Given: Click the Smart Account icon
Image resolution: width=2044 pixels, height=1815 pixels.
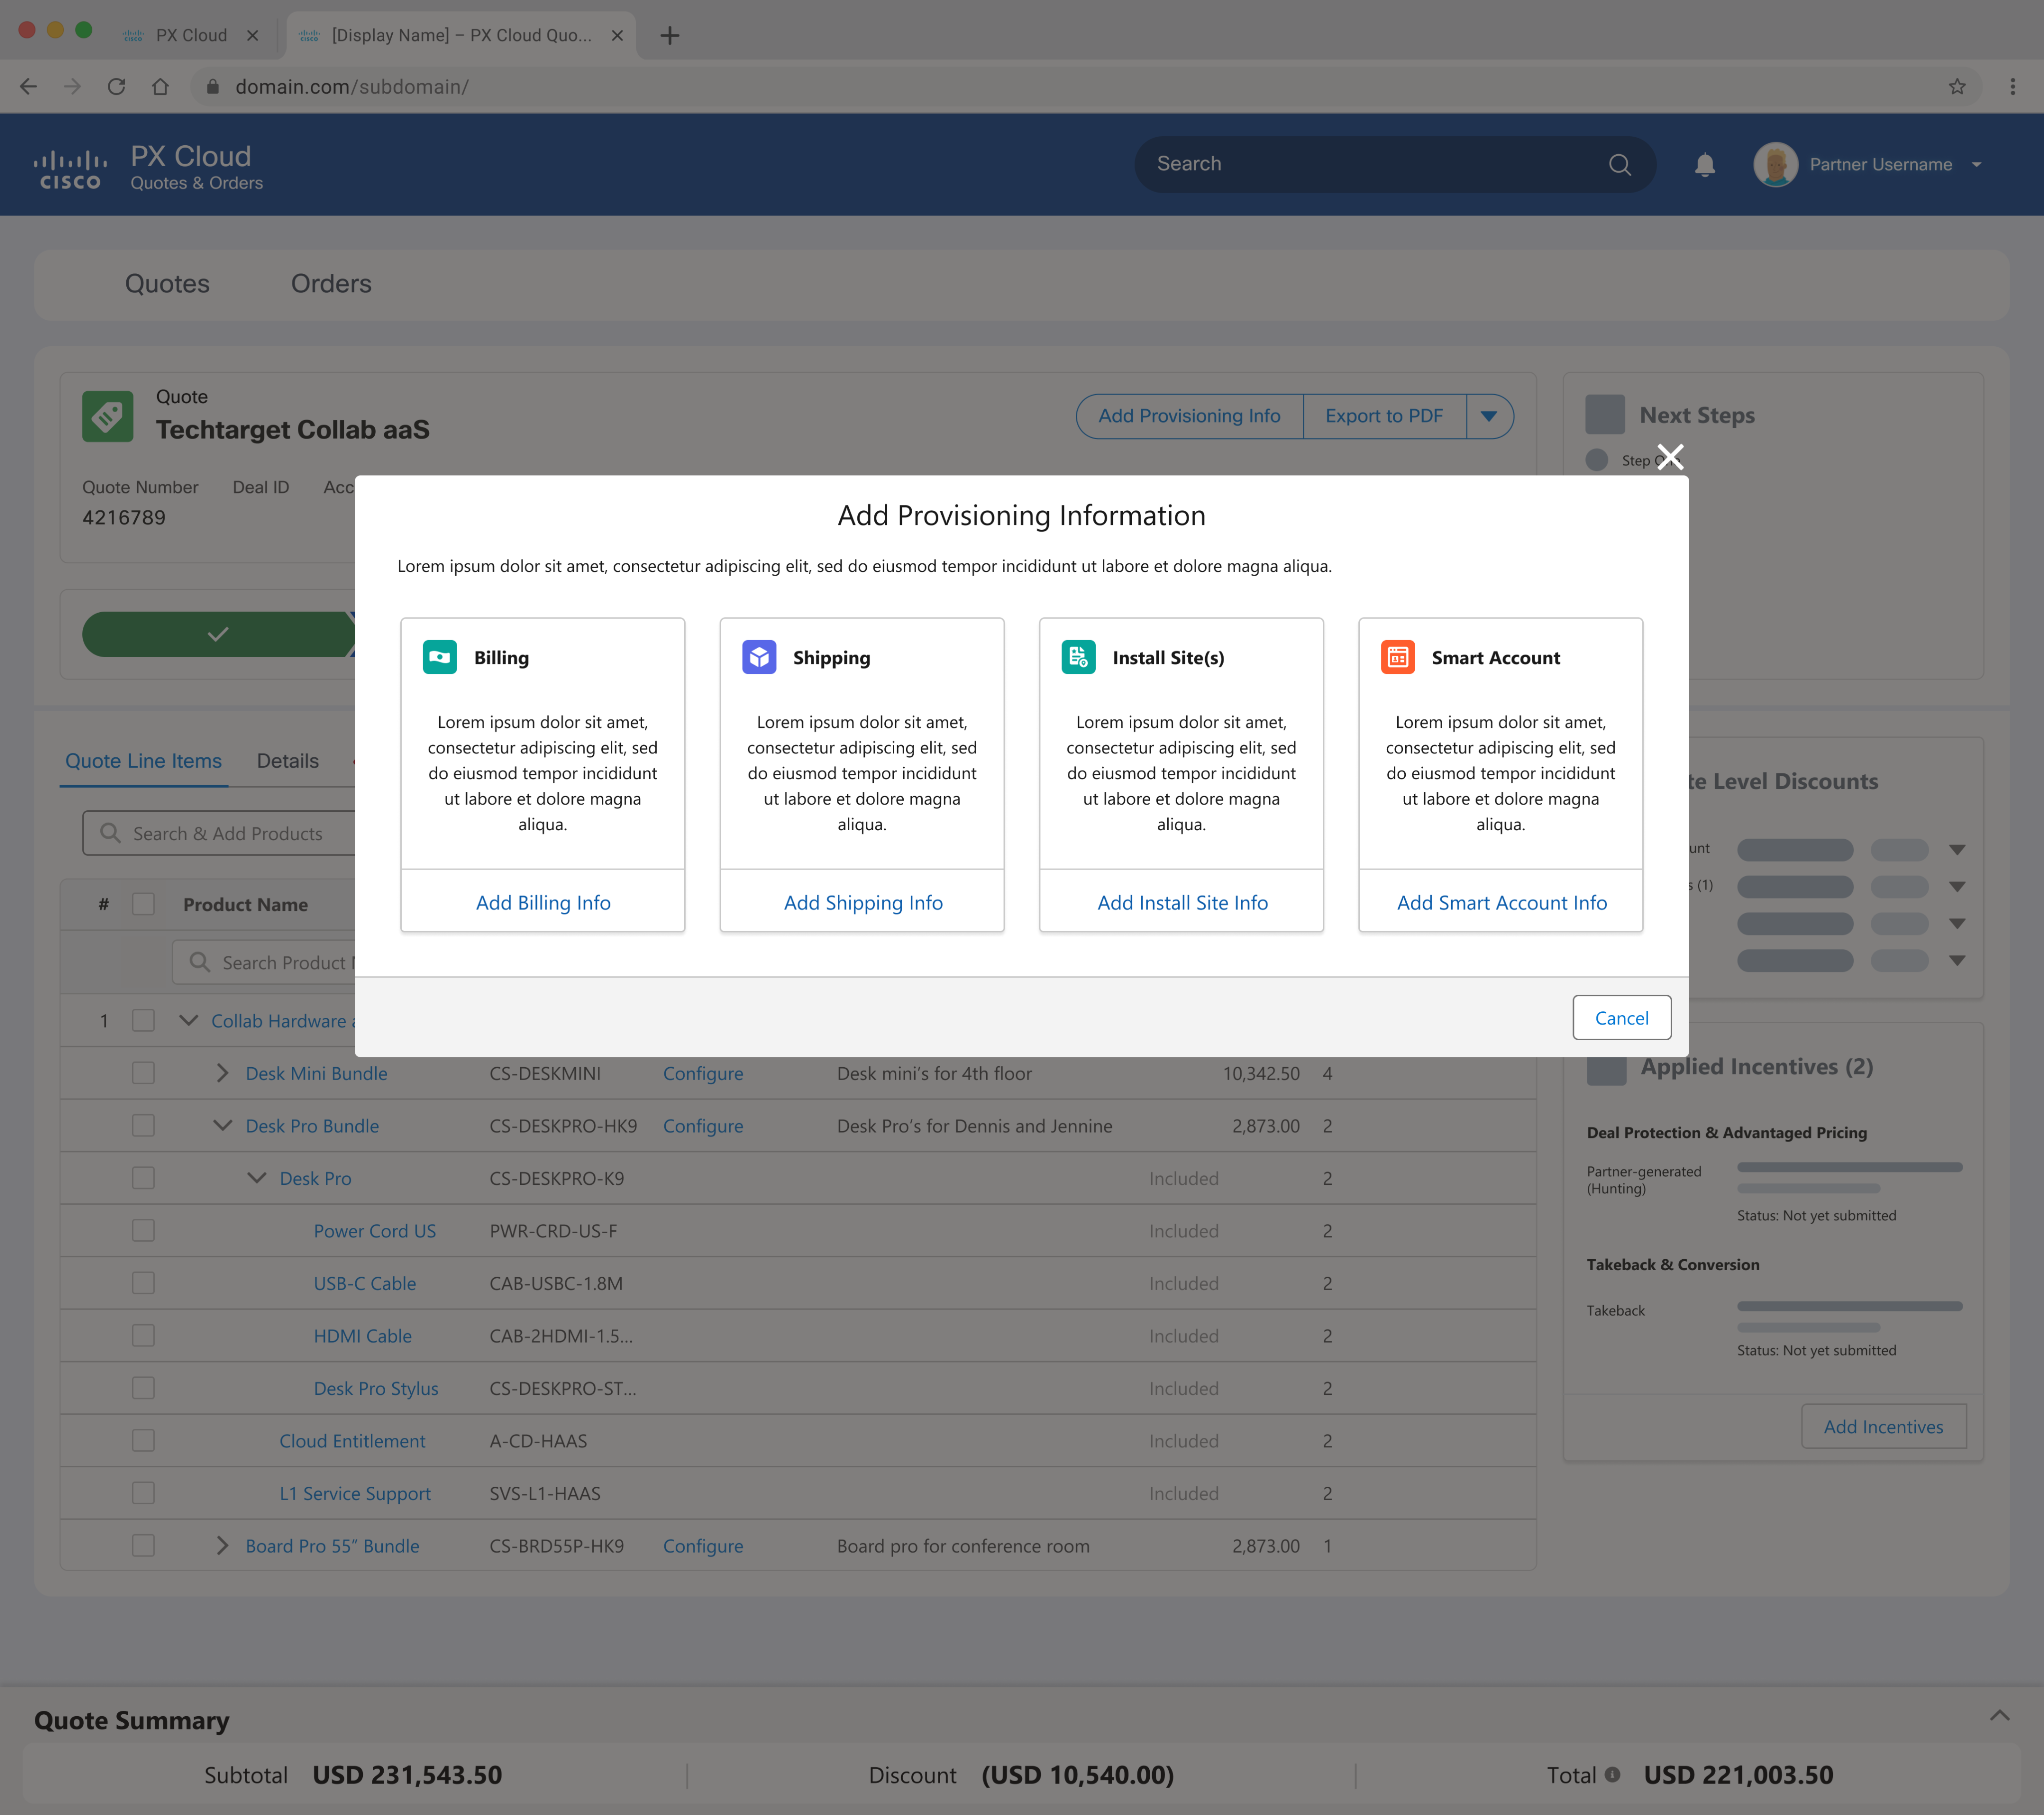Looking at the screenshot, I should [x=1397, y=657].
